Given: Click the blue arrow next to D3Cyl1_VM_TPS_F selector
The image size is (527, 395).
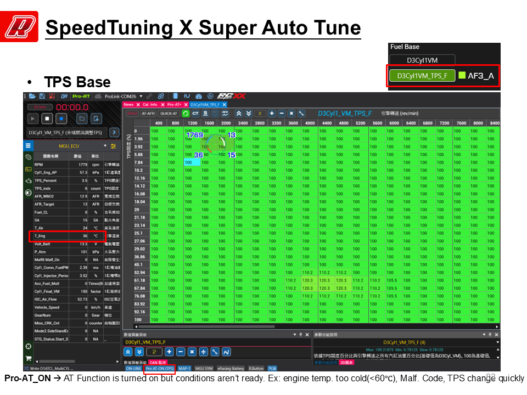Looking at the screenshot, I should pyautogui.click(x=114, y=132).
